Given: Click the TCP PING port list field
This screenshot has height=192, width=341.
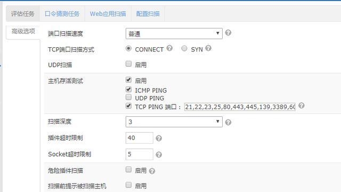Looking at the screenshot, I should coord(240,107).
